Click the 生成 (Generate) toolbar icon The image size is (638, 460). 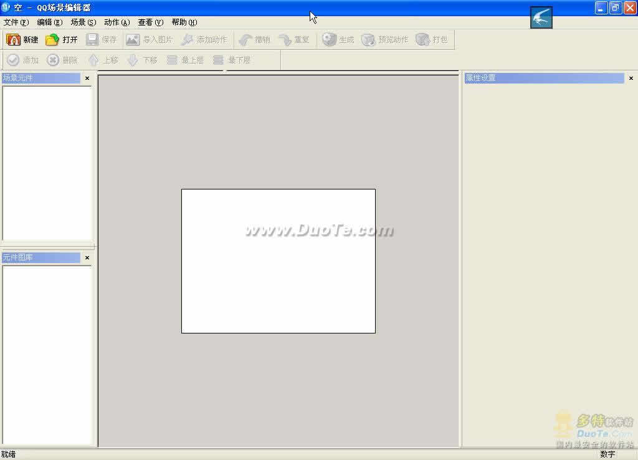click(x=329, y=40)
